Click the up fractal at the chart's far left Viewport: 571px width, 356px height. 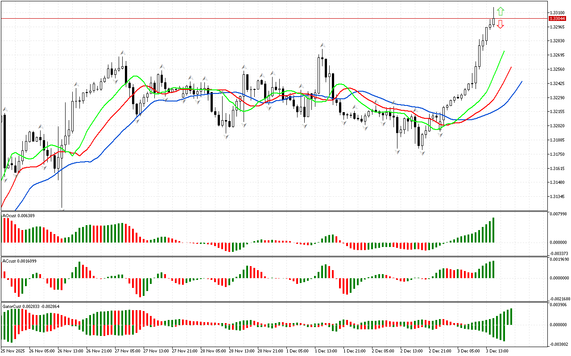[x=5, y=109]
